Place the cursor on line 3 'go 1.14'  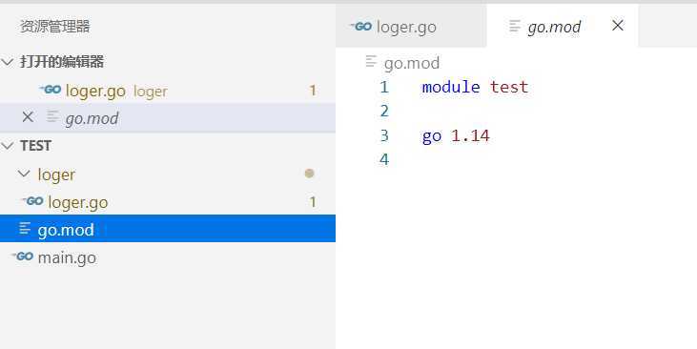[456, 135]
